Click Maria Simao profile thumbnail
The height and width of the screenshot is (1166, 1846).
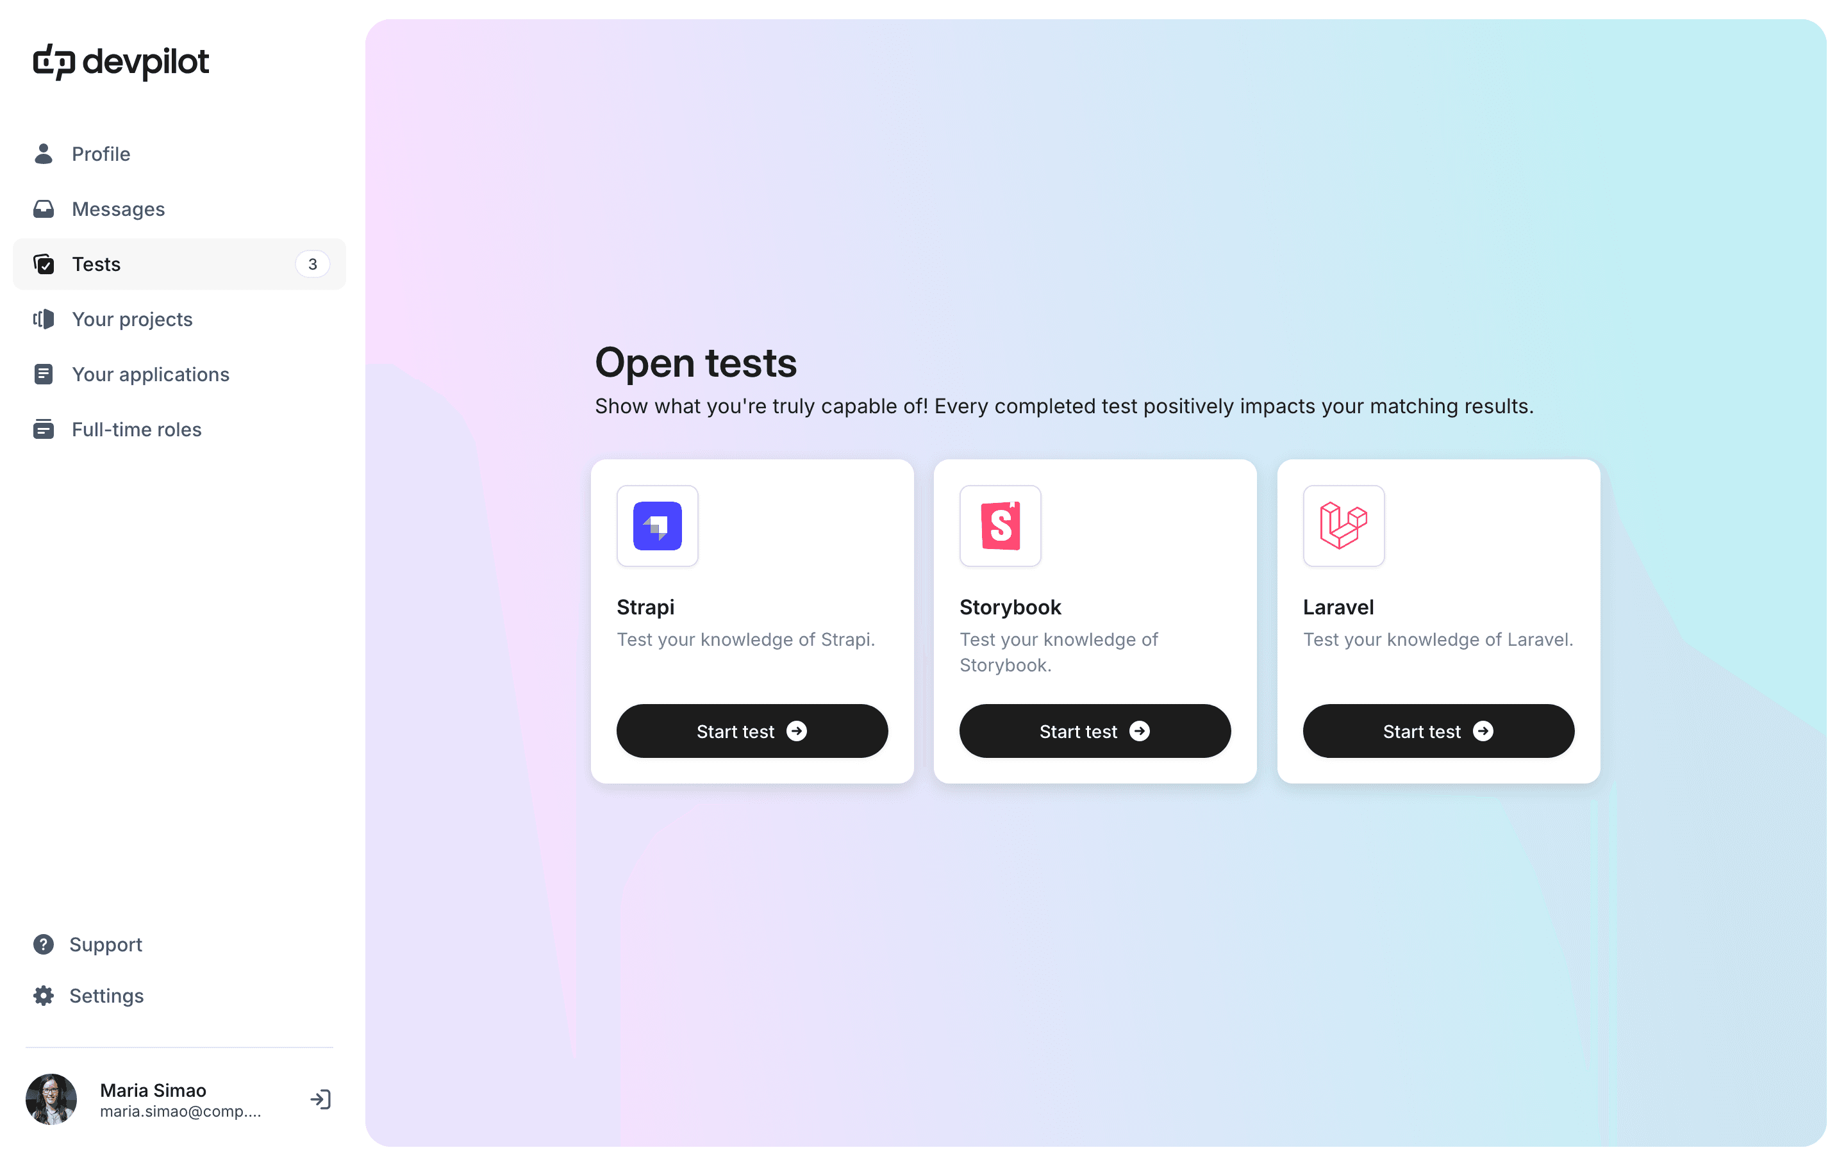click(51, 1100)
